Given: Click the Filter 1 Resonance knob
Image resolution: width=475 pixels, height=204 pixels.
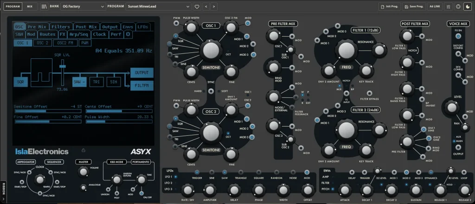Looking at the screenshot, I should tap(379, 51).
